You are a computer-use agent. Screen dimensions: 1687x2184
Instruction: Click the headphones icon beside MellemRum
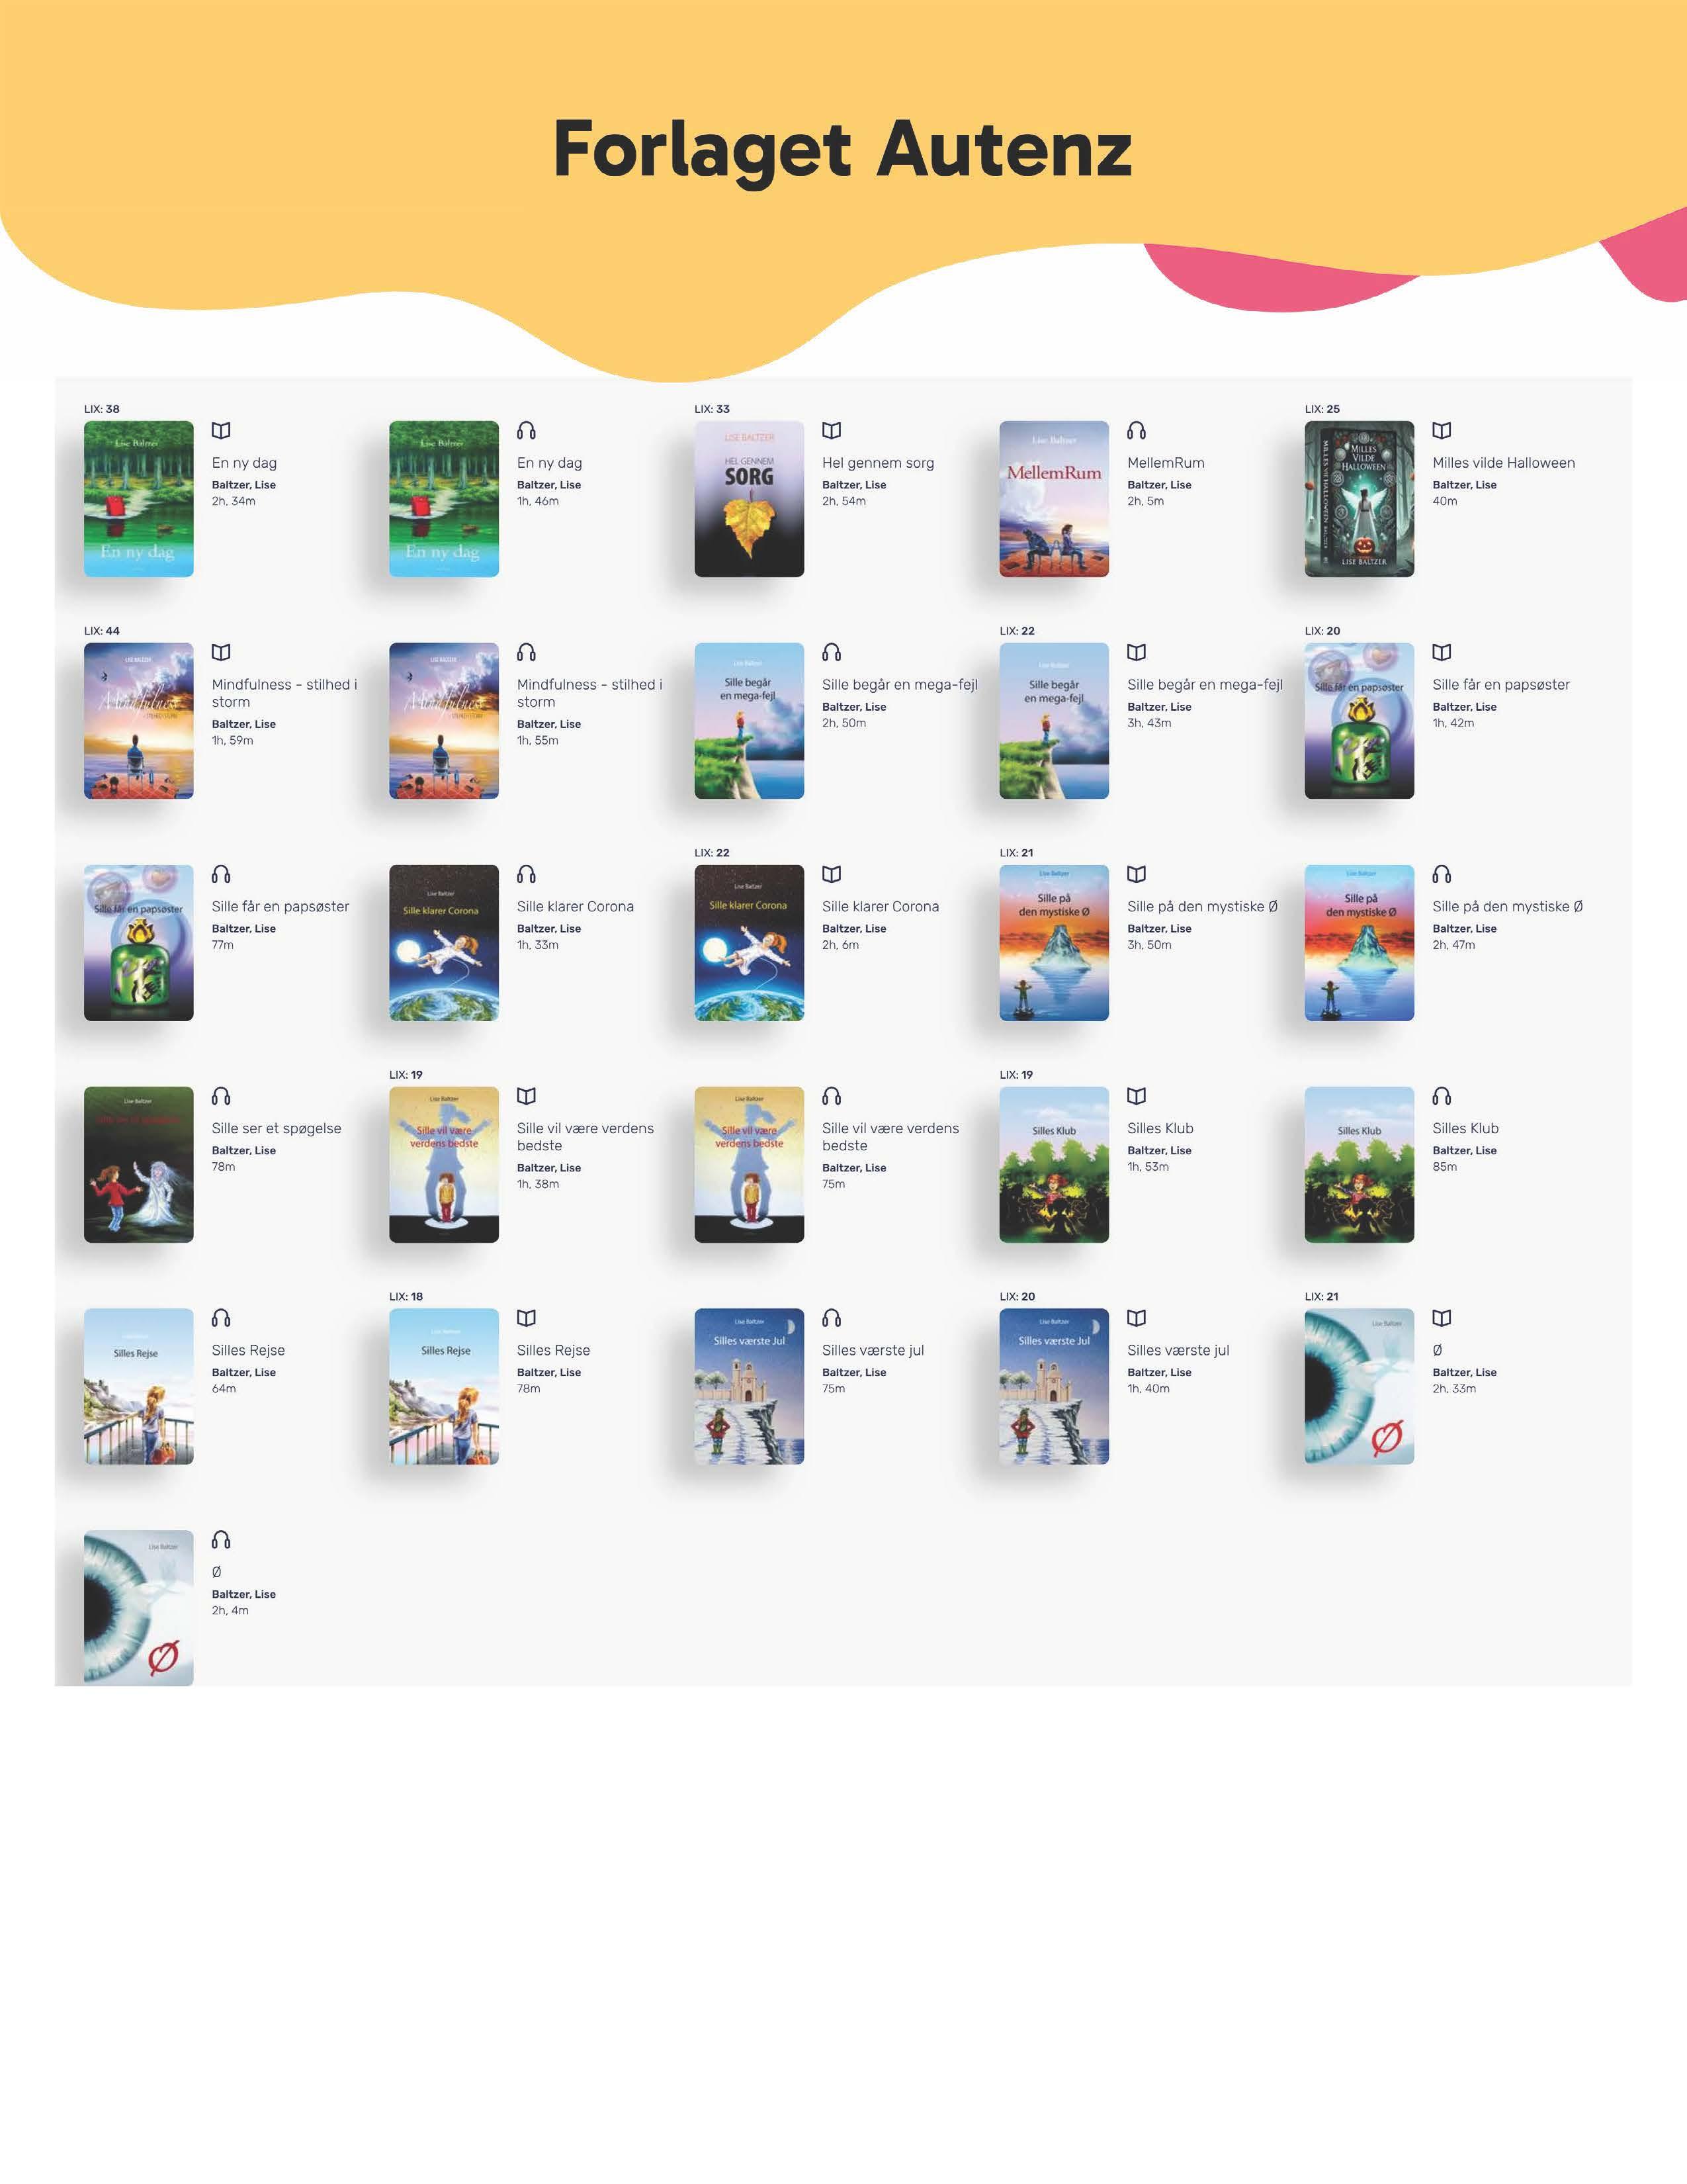1137,431
